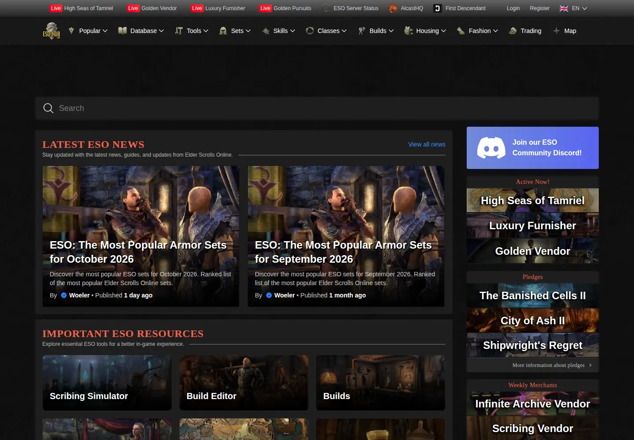Click the Housing icon in navigation

409,31
